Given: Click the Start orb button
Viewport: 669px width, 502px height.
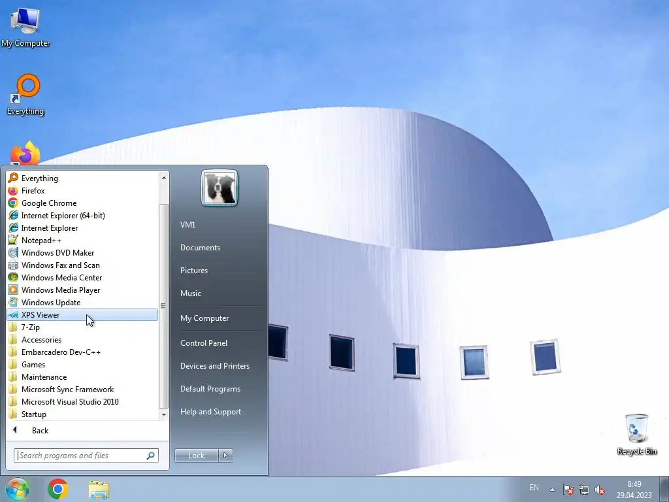Looking at the screenshot, I should [18, 489].
